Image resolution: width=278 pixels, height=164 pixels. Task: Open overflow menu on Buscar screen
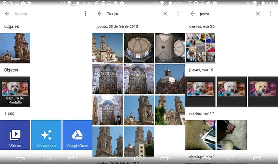[x=85, y=14]
